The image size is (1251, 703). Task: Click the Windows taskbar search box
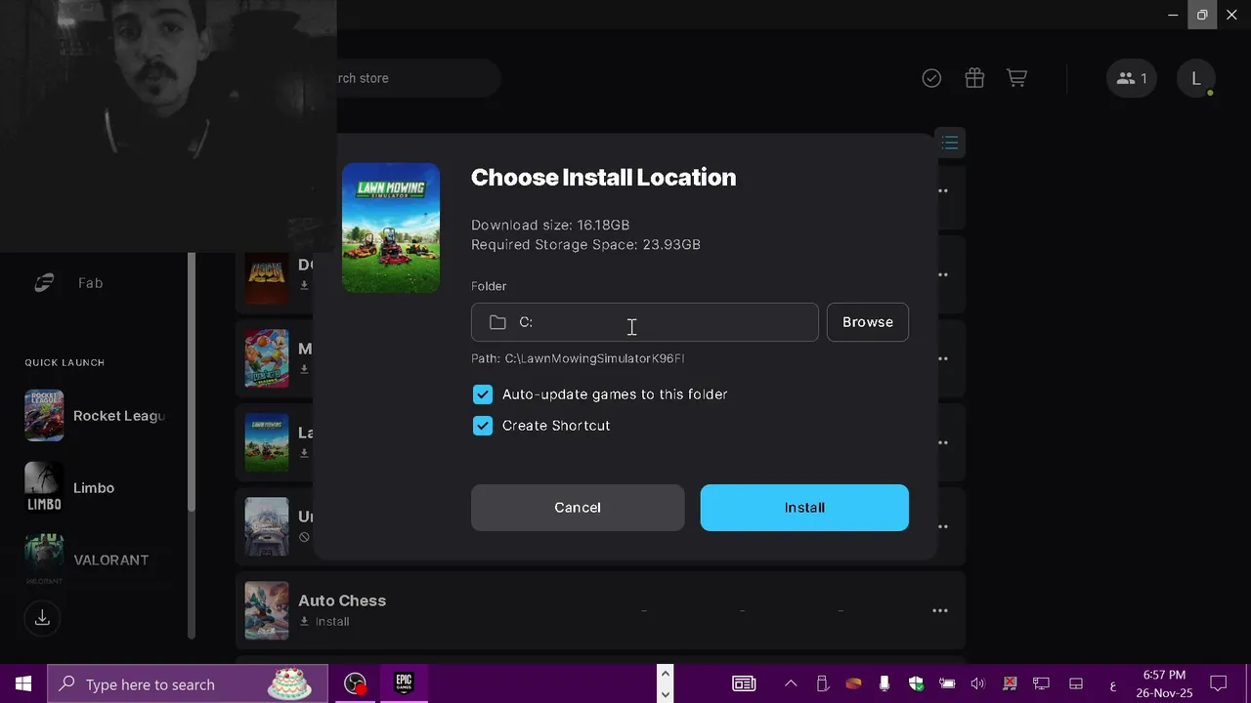tap(188, 684)
